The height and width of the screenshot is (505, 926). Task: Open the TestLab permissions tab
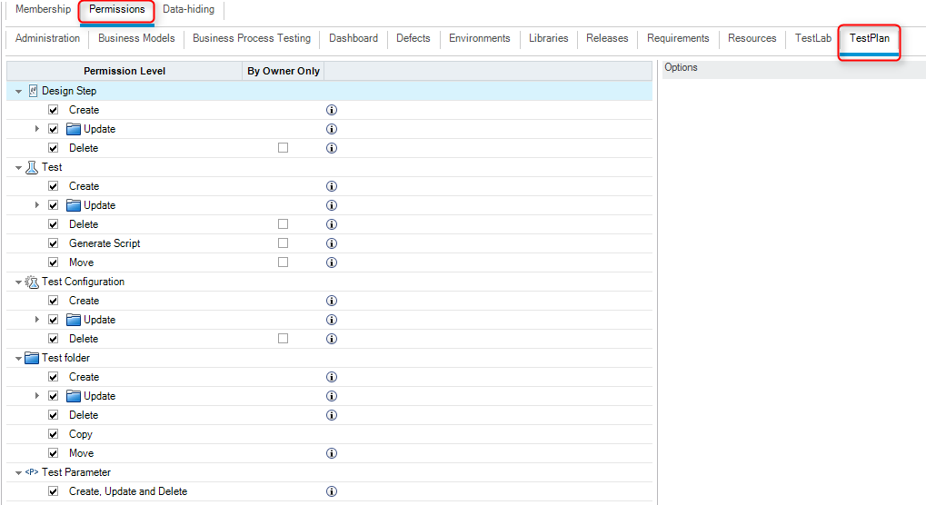812,38
